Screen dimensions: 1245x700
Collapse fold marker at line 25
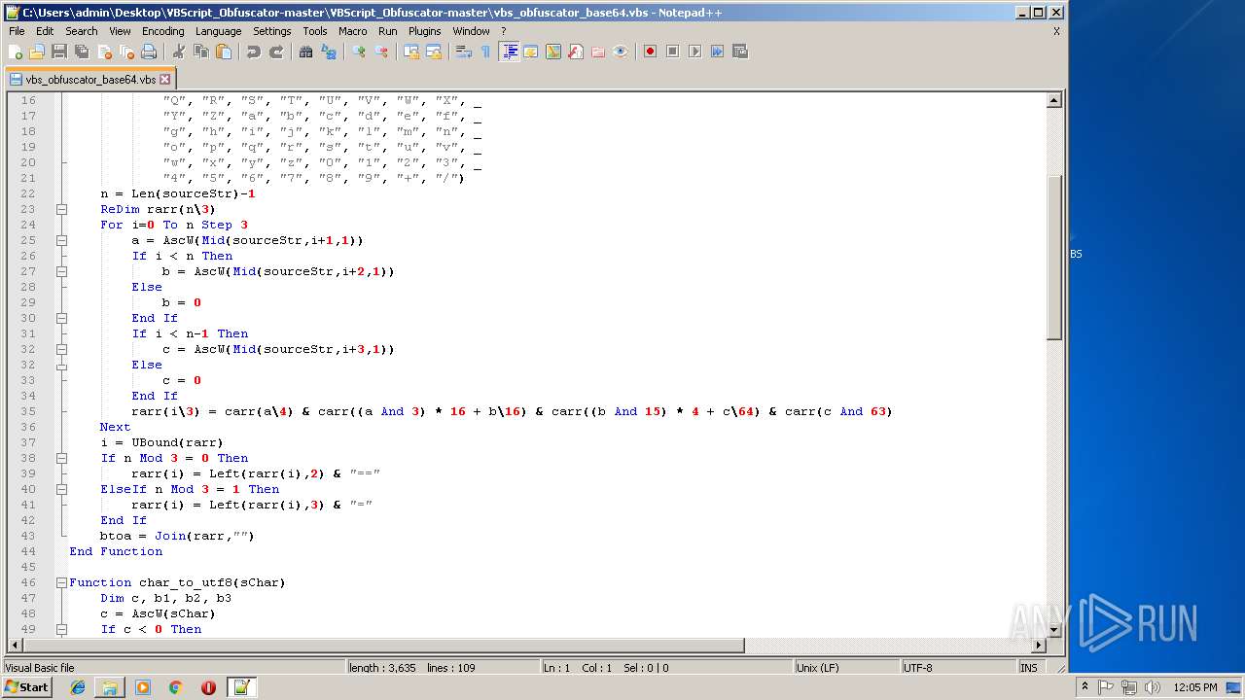coord(61,240)
